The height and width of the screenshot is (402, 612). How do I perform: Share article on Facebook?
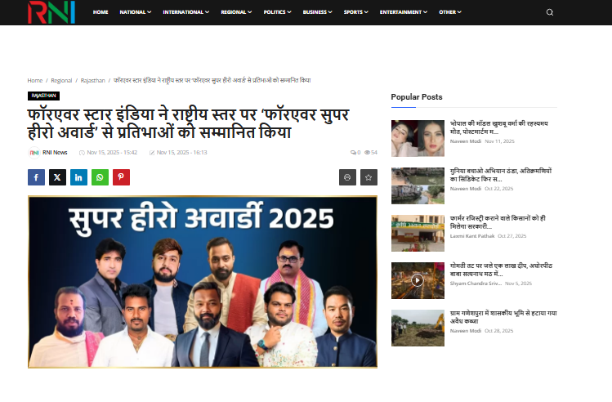coord(36,177)
